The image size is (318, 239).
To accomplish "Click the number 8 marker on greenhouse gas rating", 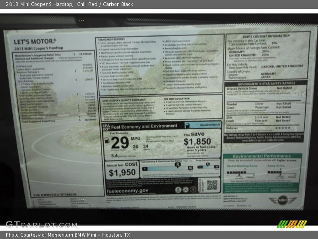I will coord(177,165).
